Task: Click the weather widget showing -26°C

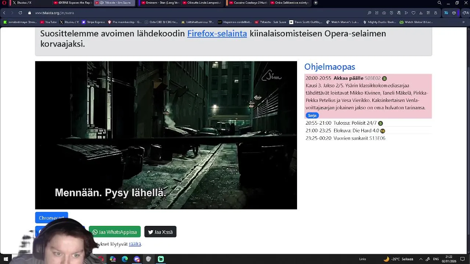Action: (398, 259)
